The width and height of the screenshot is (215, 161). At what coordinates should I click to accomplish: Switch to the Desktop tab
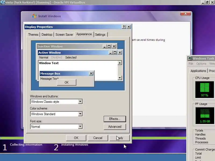47,35
